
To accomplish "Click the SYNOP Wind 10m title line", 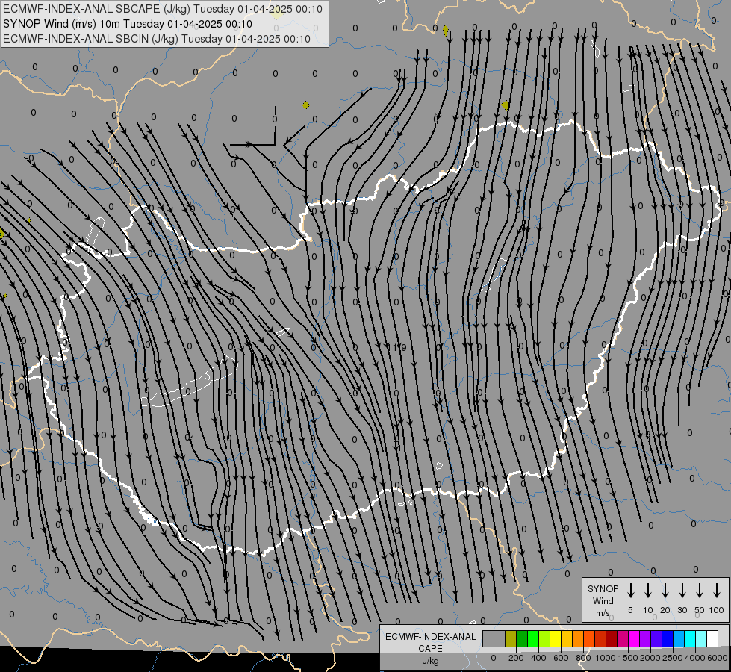I will (x=127, y=24).
